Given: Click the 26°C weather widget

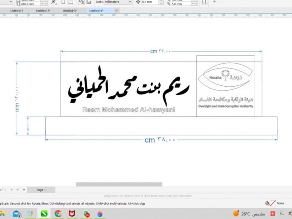Looking at the screenshot, I should click(x=249, y=214).
